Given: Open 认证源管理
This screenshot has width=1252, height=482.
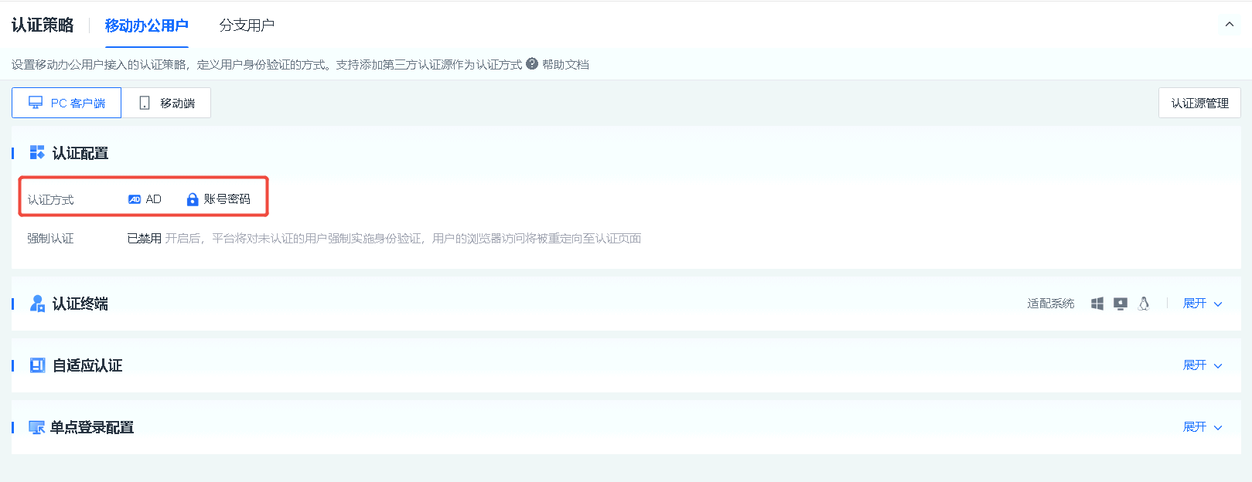Looking at the screenshot, I should (x=1199, y=103).
